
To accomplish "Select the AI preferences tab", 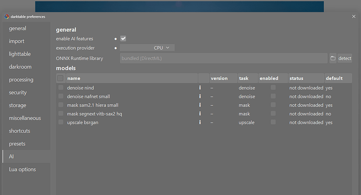I will pos(26,156).
